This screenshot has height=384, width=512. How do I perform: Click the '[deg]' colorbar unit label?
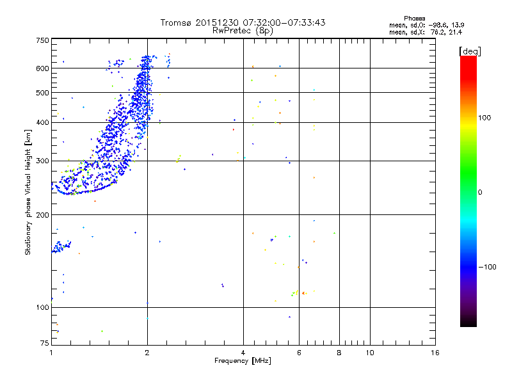(470, 51)
